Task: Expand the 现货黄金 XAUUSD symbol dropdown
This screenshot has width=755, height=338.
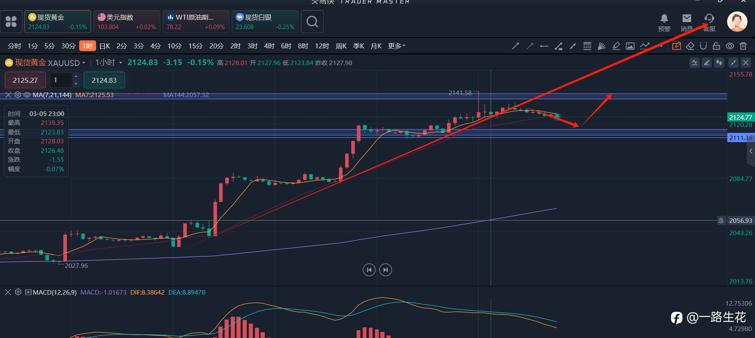Action: [84, 63]
